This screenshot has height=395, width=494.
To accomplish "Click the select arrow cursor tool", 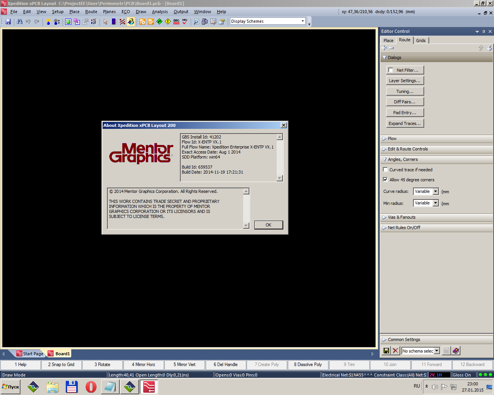I will coord(105,22).
